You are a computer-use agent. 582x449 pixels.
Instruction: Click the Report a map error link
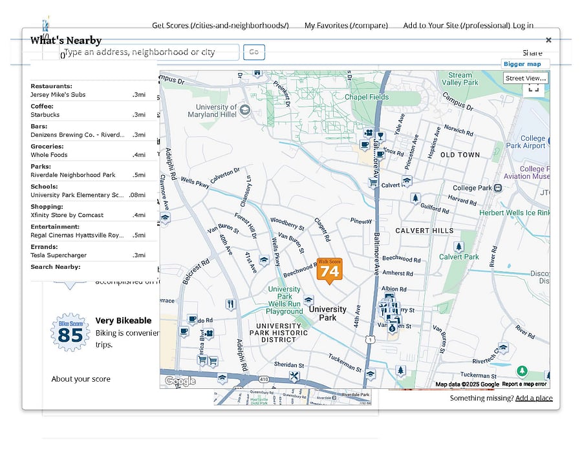click(x=524, y=384)
